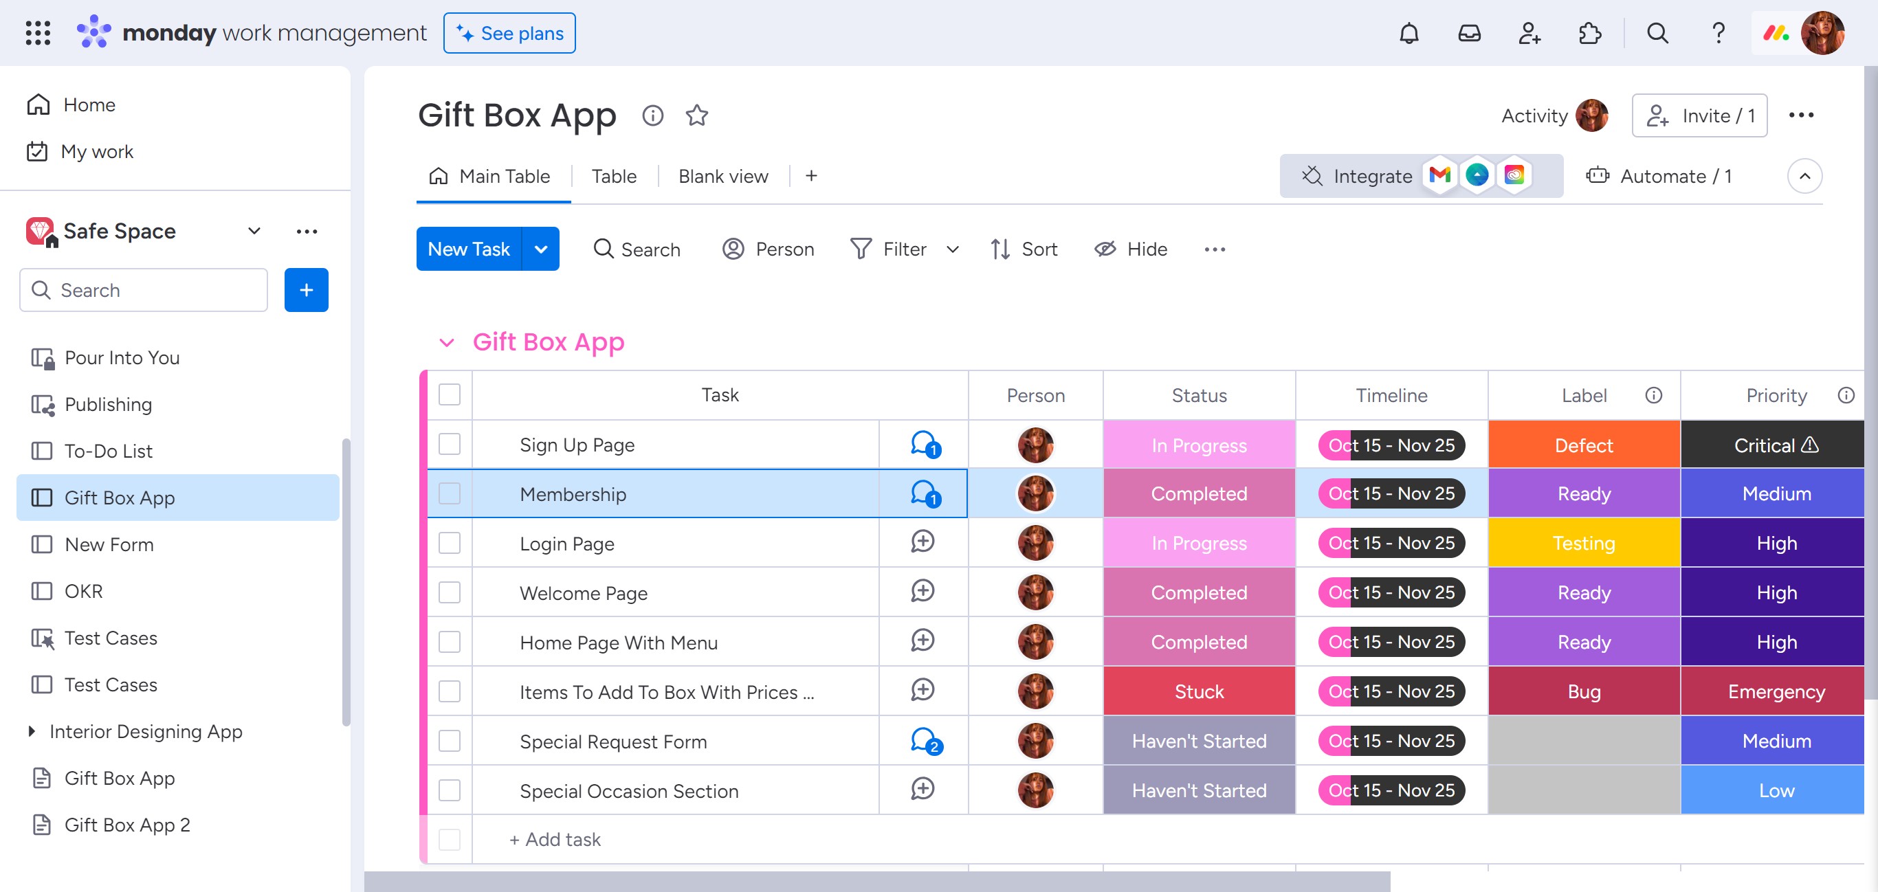Image resolution: width=1878 pixels, height=892 pixels.
Task: Select all tasks with header checkbox
Action: click(x=449, y=395)
